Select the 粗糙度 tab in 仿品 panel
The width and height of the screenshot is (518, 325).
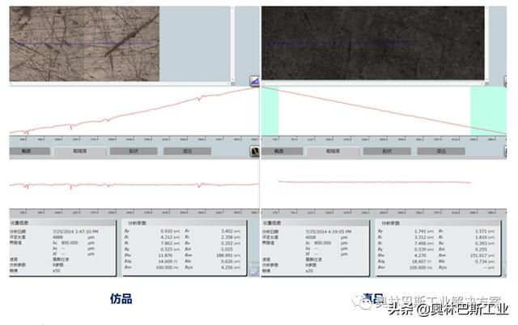80,152
